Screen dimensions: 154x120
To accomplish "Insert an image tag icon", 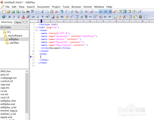I will click(x=53, y=17).
